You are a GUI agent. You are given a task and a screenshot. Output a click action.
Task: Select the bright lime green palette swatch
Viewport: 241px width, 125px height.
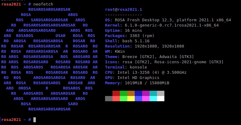tap(124, 98)
